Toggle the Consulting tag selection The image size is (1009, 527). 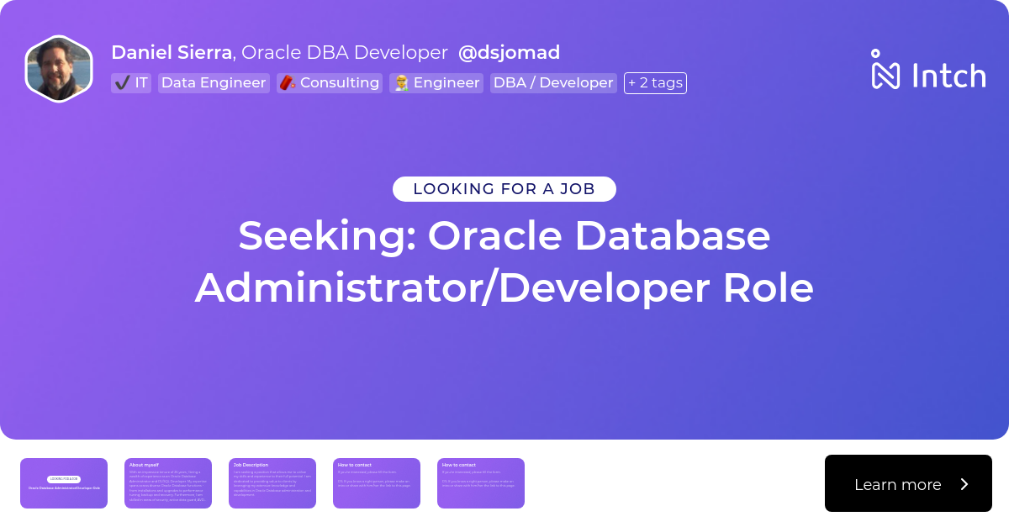point(330,82)
